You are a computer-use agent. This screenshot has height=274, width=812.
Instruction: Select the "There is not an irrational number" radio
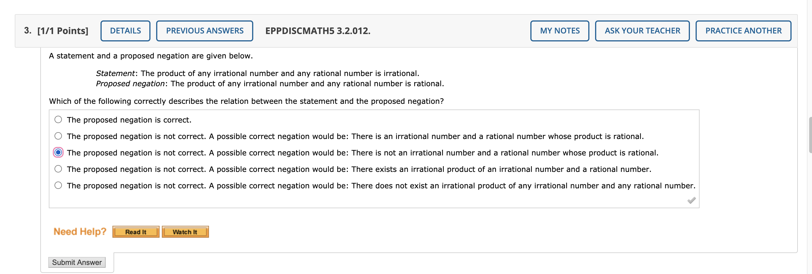[58, 152]
